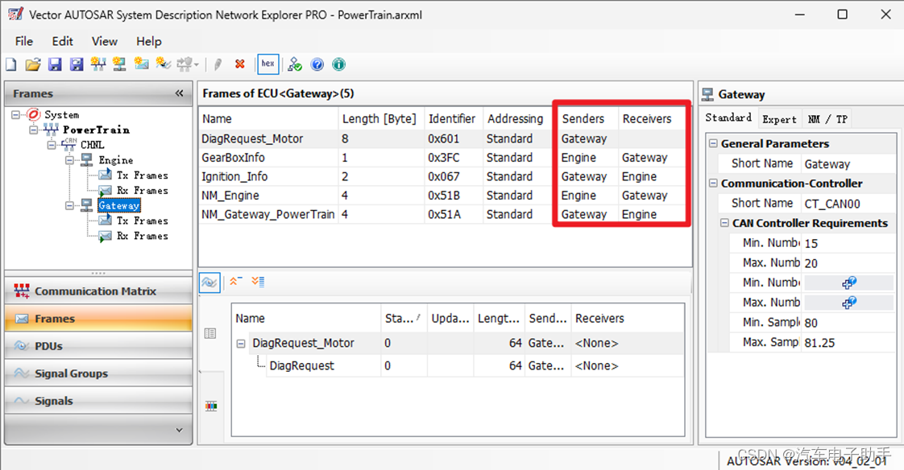
Task: Open the File menu
Action: click(23, 42)
